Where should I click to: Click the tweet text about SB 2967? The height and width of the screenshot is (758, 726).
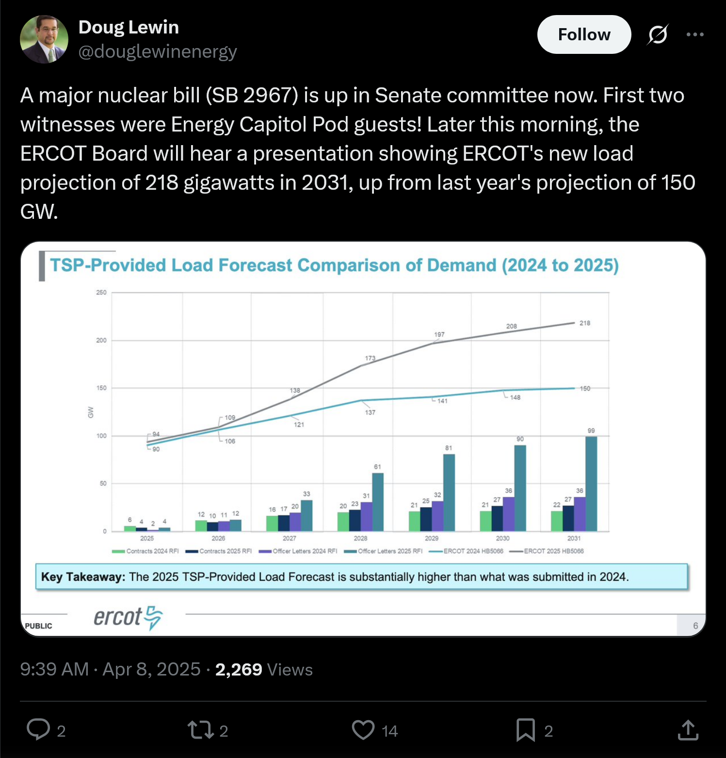tap(358, 153)
